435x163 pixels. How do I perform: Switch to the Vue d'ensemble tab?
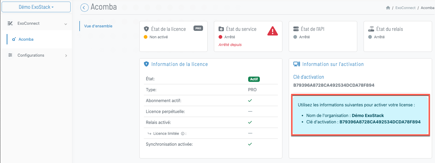pos(98,26)
